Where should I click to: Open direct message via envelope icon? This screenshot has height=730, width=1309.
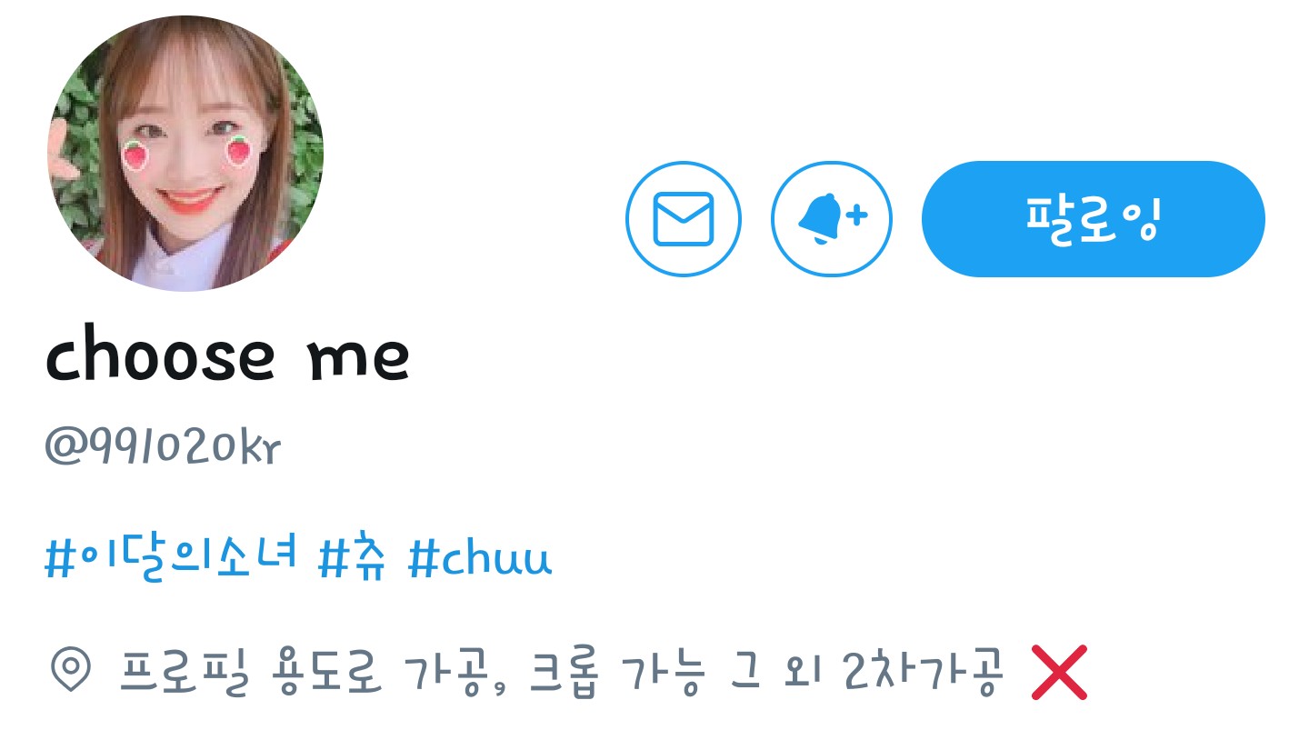coord(684,219)
